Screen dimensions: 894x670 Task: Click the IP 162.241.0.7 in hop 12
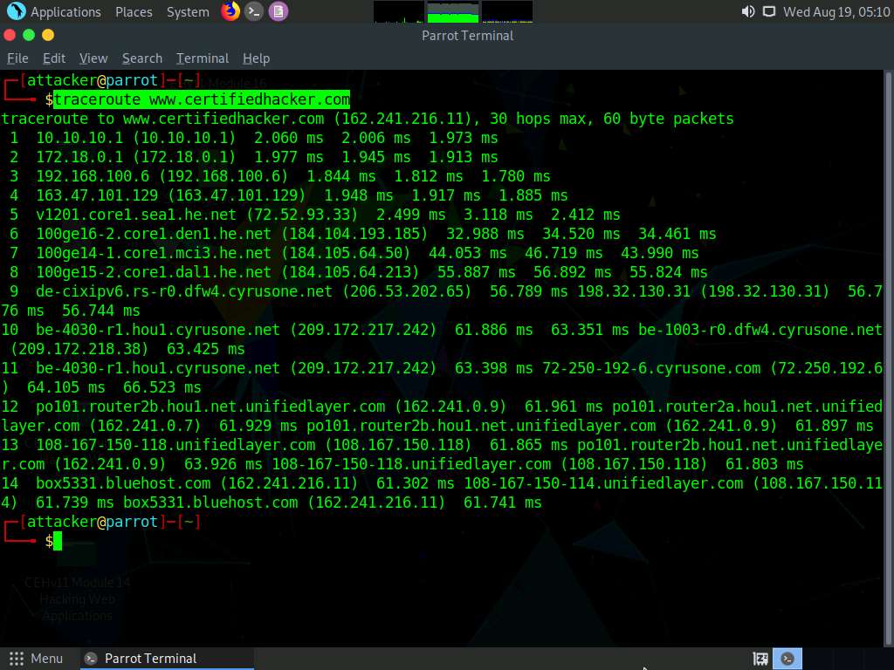point(146,426)
